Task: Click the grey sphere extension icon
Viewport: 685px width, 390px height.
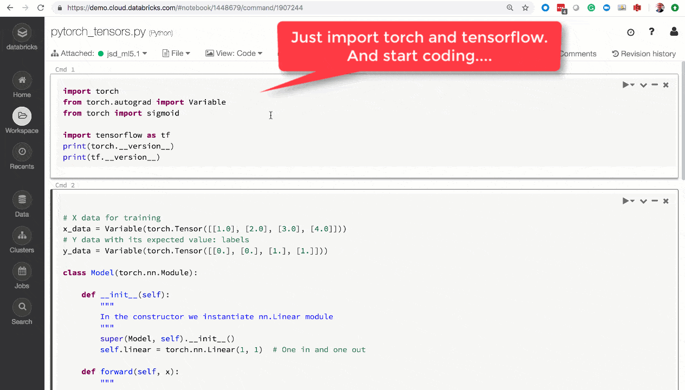Action: pyautogui.click(x=576, y=8)
